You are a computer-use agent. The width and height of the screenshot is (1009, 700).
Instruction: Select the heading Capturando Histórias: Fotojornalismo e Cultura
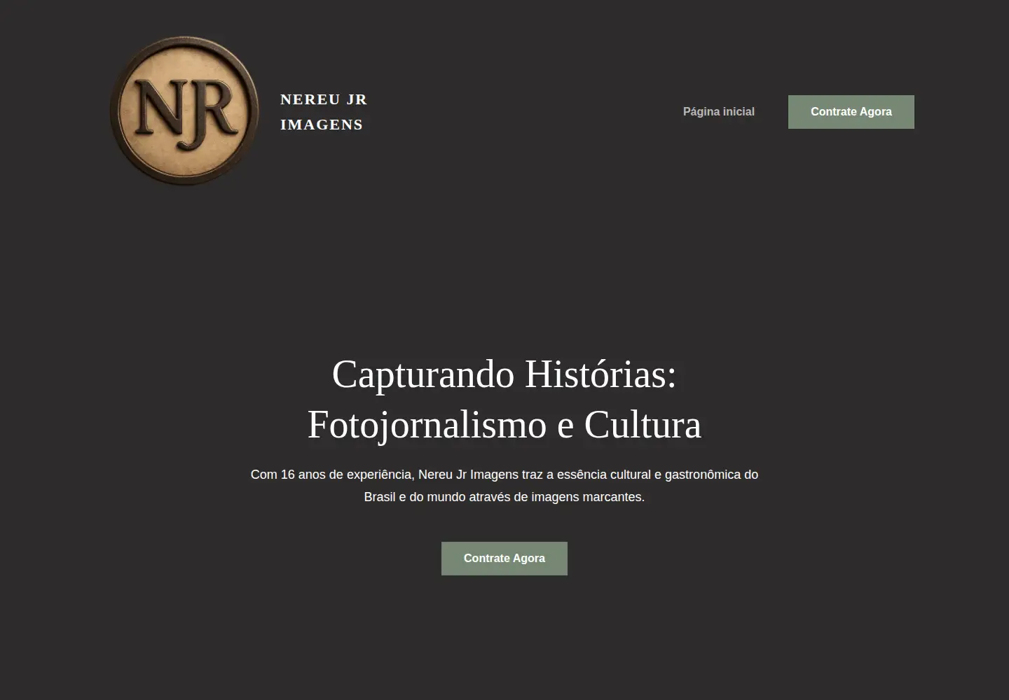(x=504, y=399)
